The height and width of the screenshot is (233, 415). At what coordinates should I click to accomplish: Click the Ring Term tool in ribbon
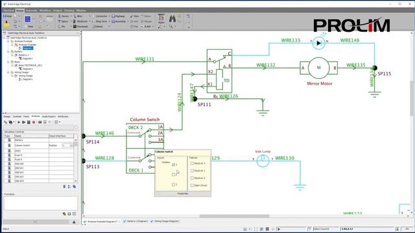point(99,21)
